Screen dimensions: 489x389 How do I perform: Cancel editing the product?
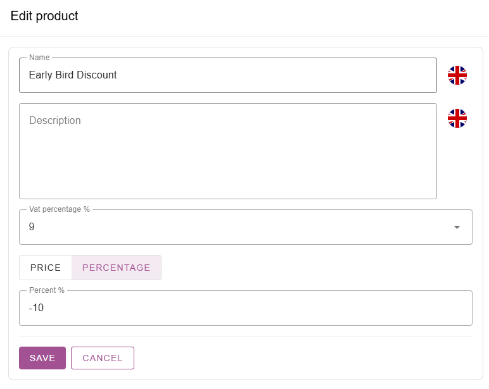pyautogui.click(x=102, y=358)
